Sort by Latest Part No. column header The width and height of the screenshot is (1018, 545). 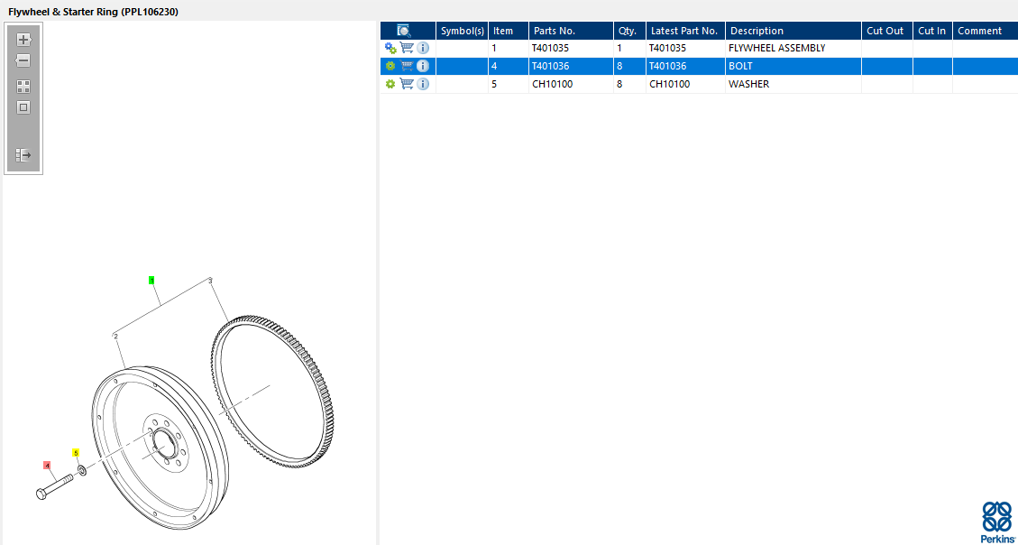(x=685, y=31)
